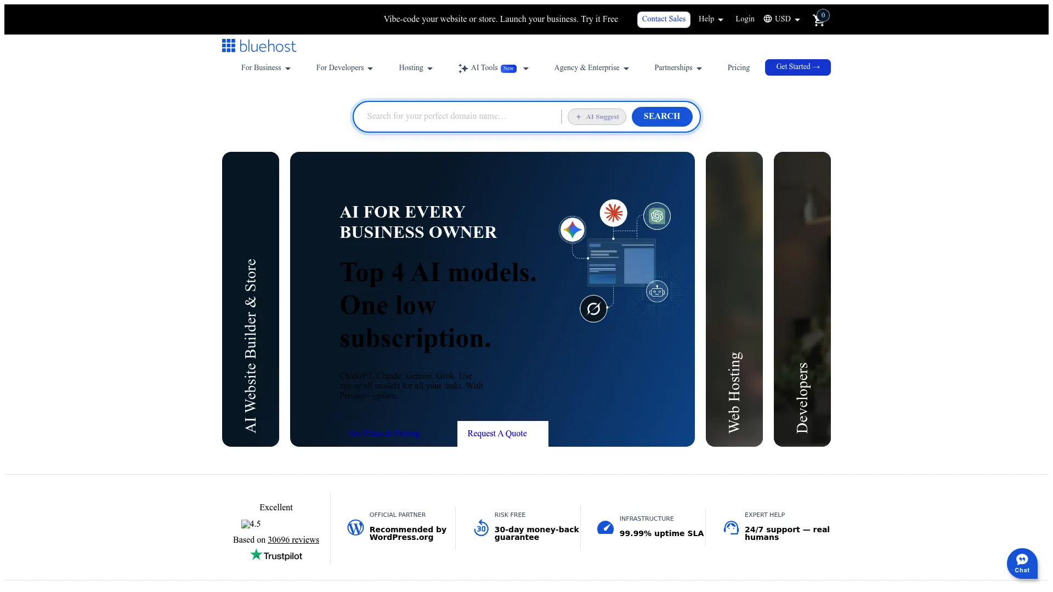Open the Help dropdown
Viewport: 1053px width, 592px height.
coord(711,19)
